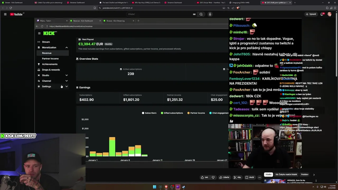Open the YouTube hamburger guide menu
Image resolution: width=338 pixels, height=190 pixels.
tap(5, 14)
